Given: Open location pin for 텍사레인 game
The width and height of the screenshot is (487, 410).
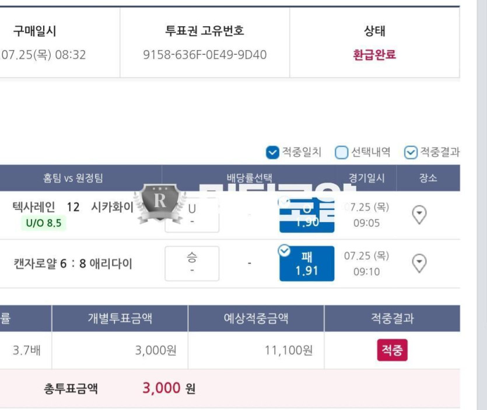Looking at the screenshot, I should coord(419,215).
